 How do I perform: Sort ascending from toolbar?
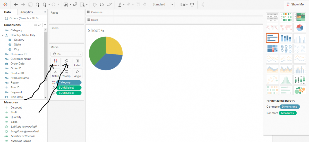coord(102,5)
